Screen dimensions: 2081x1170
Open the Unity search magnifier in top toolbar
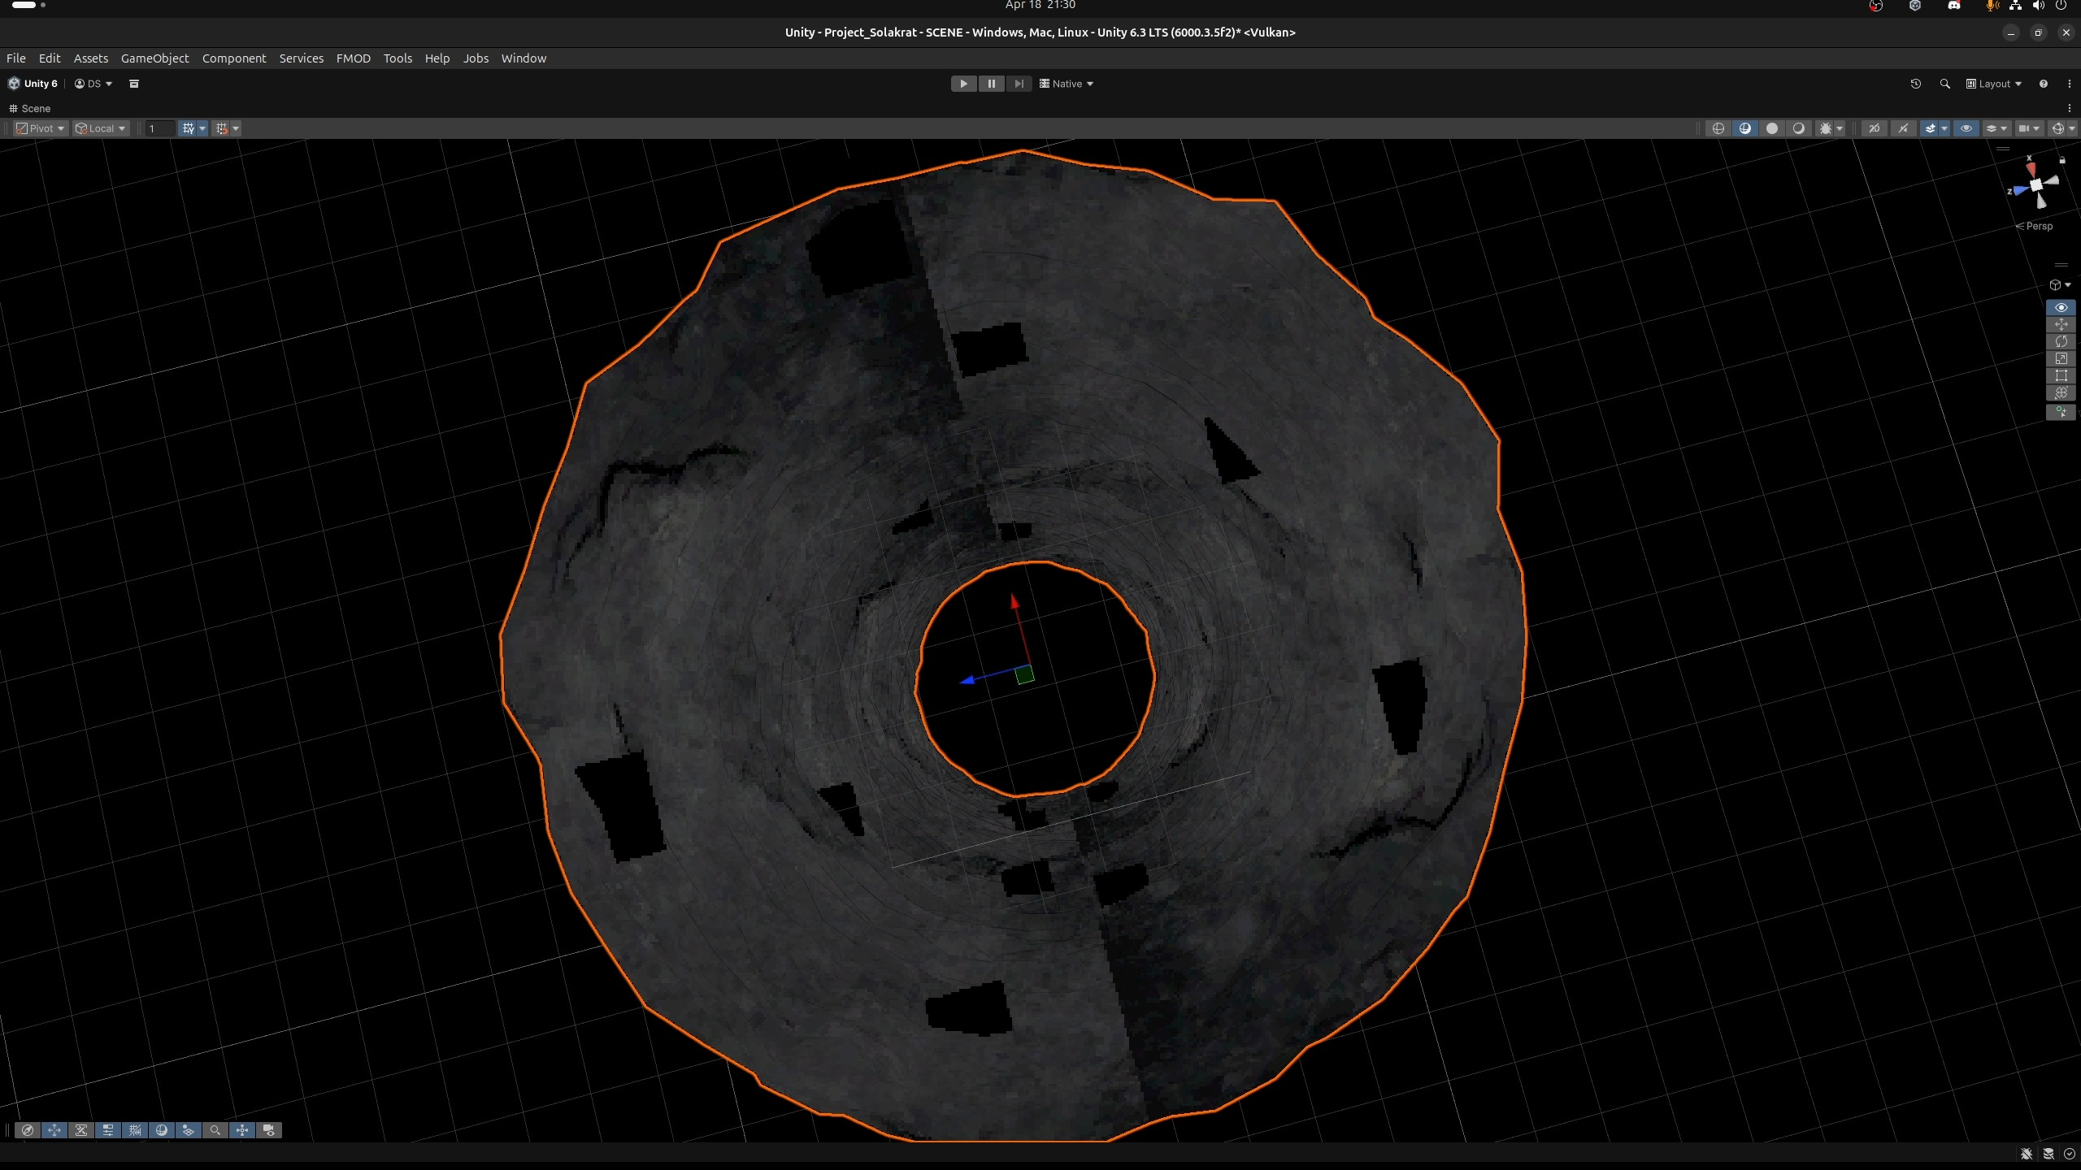[x=1945, y=84]
